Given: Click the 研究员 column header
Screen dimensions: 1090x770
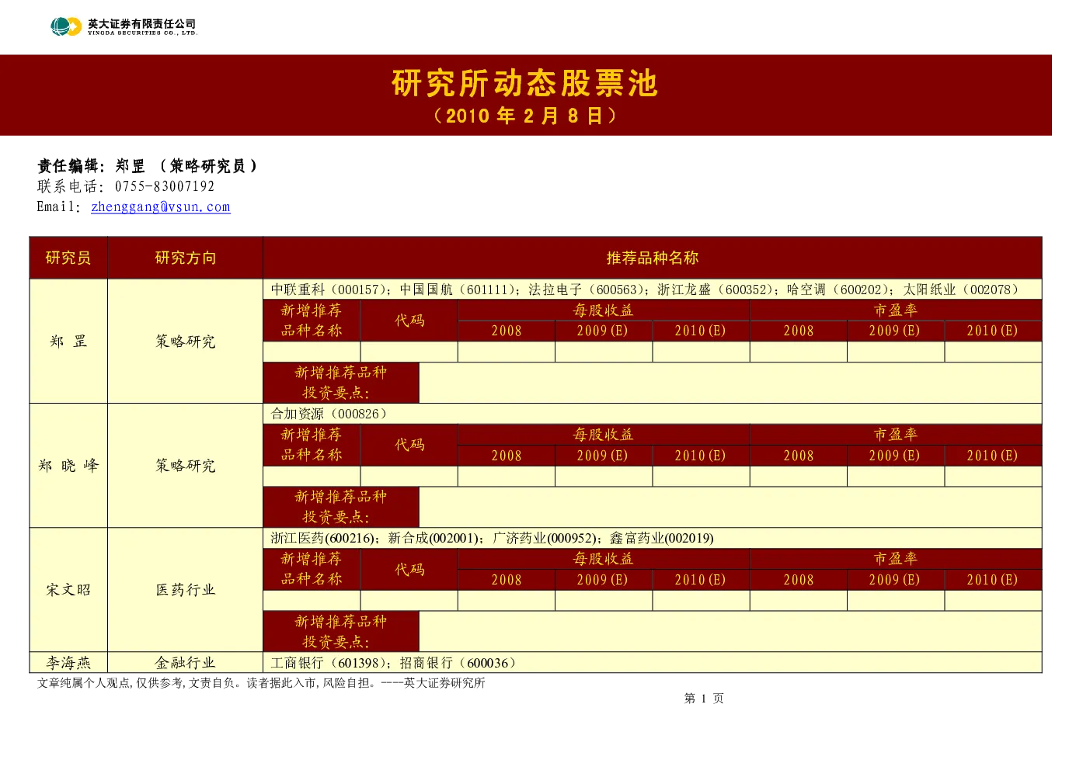Looking at the screenshot, I should click(68, 258).
